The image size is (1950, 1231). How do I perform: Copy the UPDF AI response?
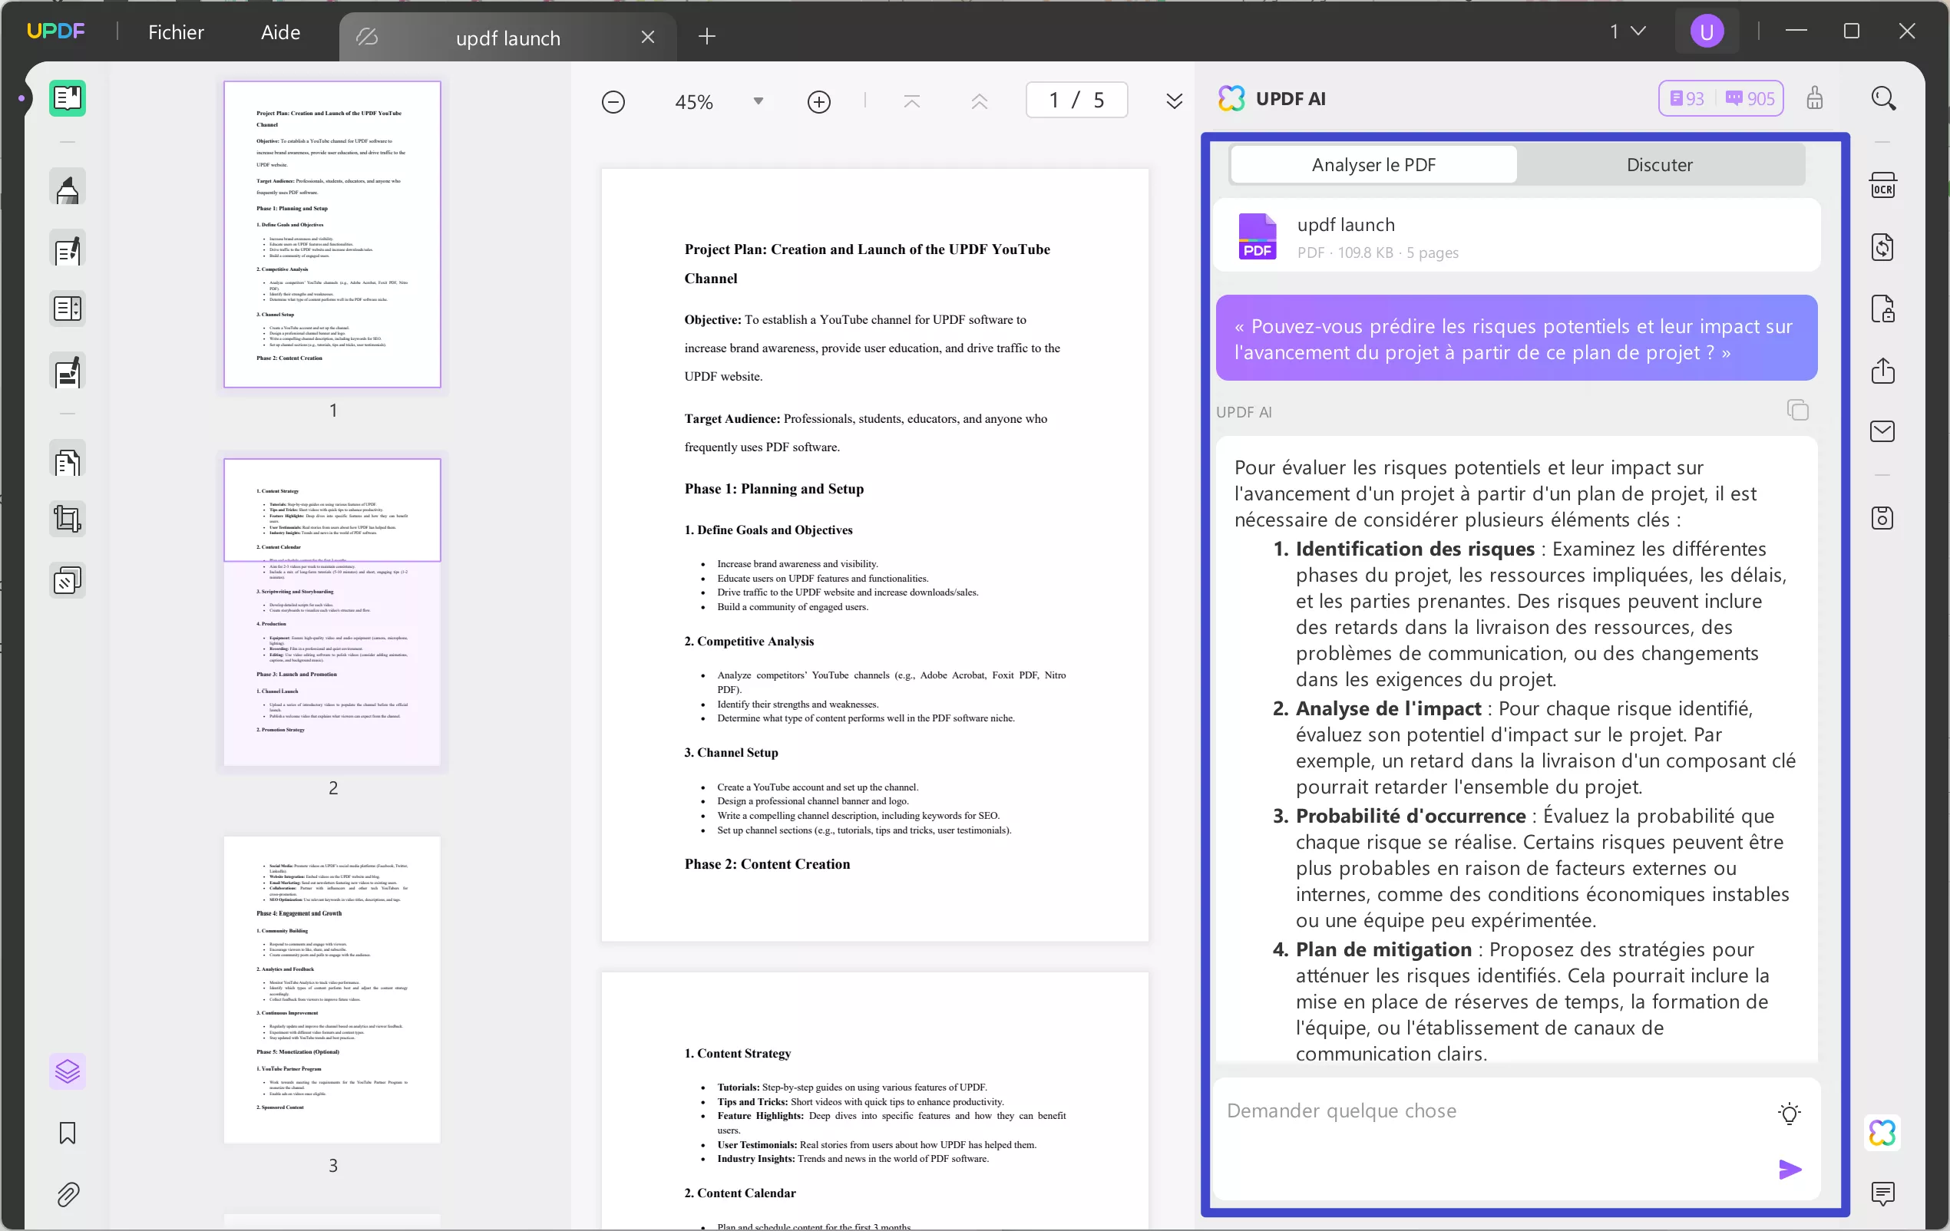pos(1797,411)
